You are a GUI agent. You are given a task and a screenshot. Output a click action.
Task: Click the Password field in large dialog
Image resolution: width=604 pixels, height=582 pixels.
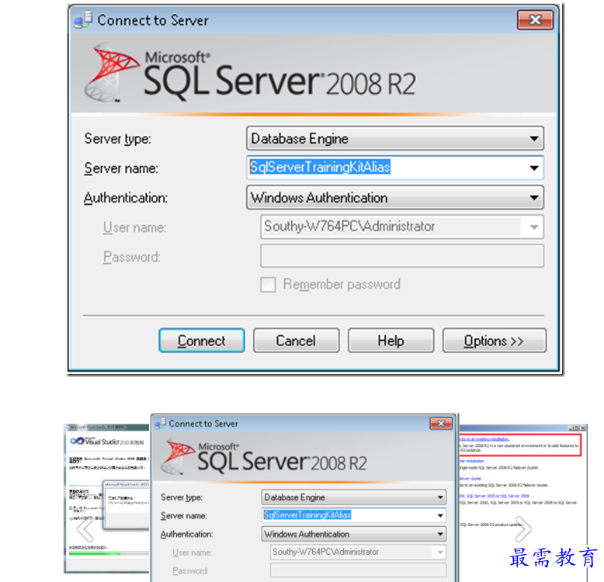click(x=402, y=256)
